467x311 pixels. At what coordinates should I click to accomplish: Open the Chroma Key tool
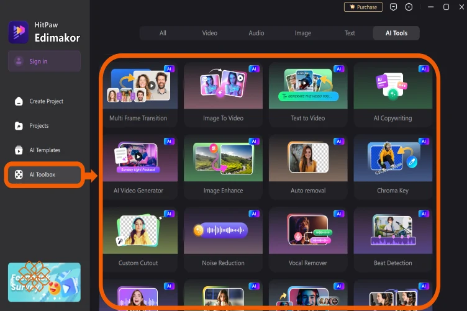click(x=393, y=168)
